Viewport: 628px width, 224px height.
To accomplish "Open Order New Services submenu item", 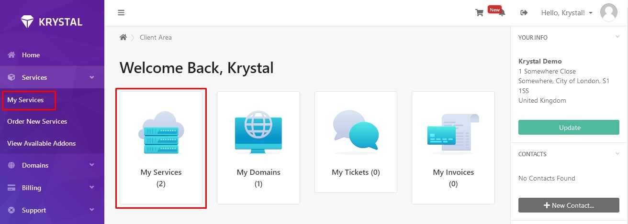I will pos(37,121).
